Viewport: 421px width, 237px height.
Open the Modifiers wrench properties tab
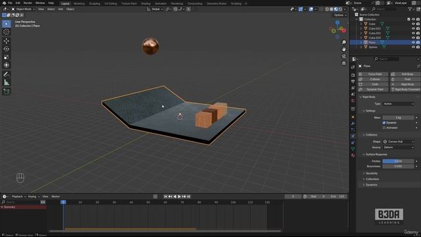tap(353, 123)
